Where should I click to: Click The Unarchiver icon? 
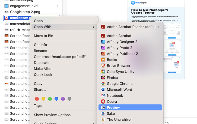click(x=103, y=119)
